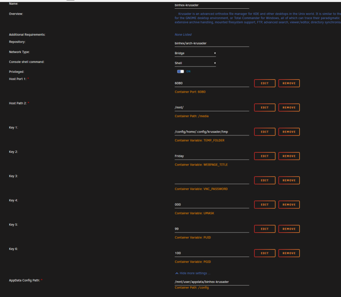Click the Container Variable: TEMP_FOLDER text

(199, 141)
